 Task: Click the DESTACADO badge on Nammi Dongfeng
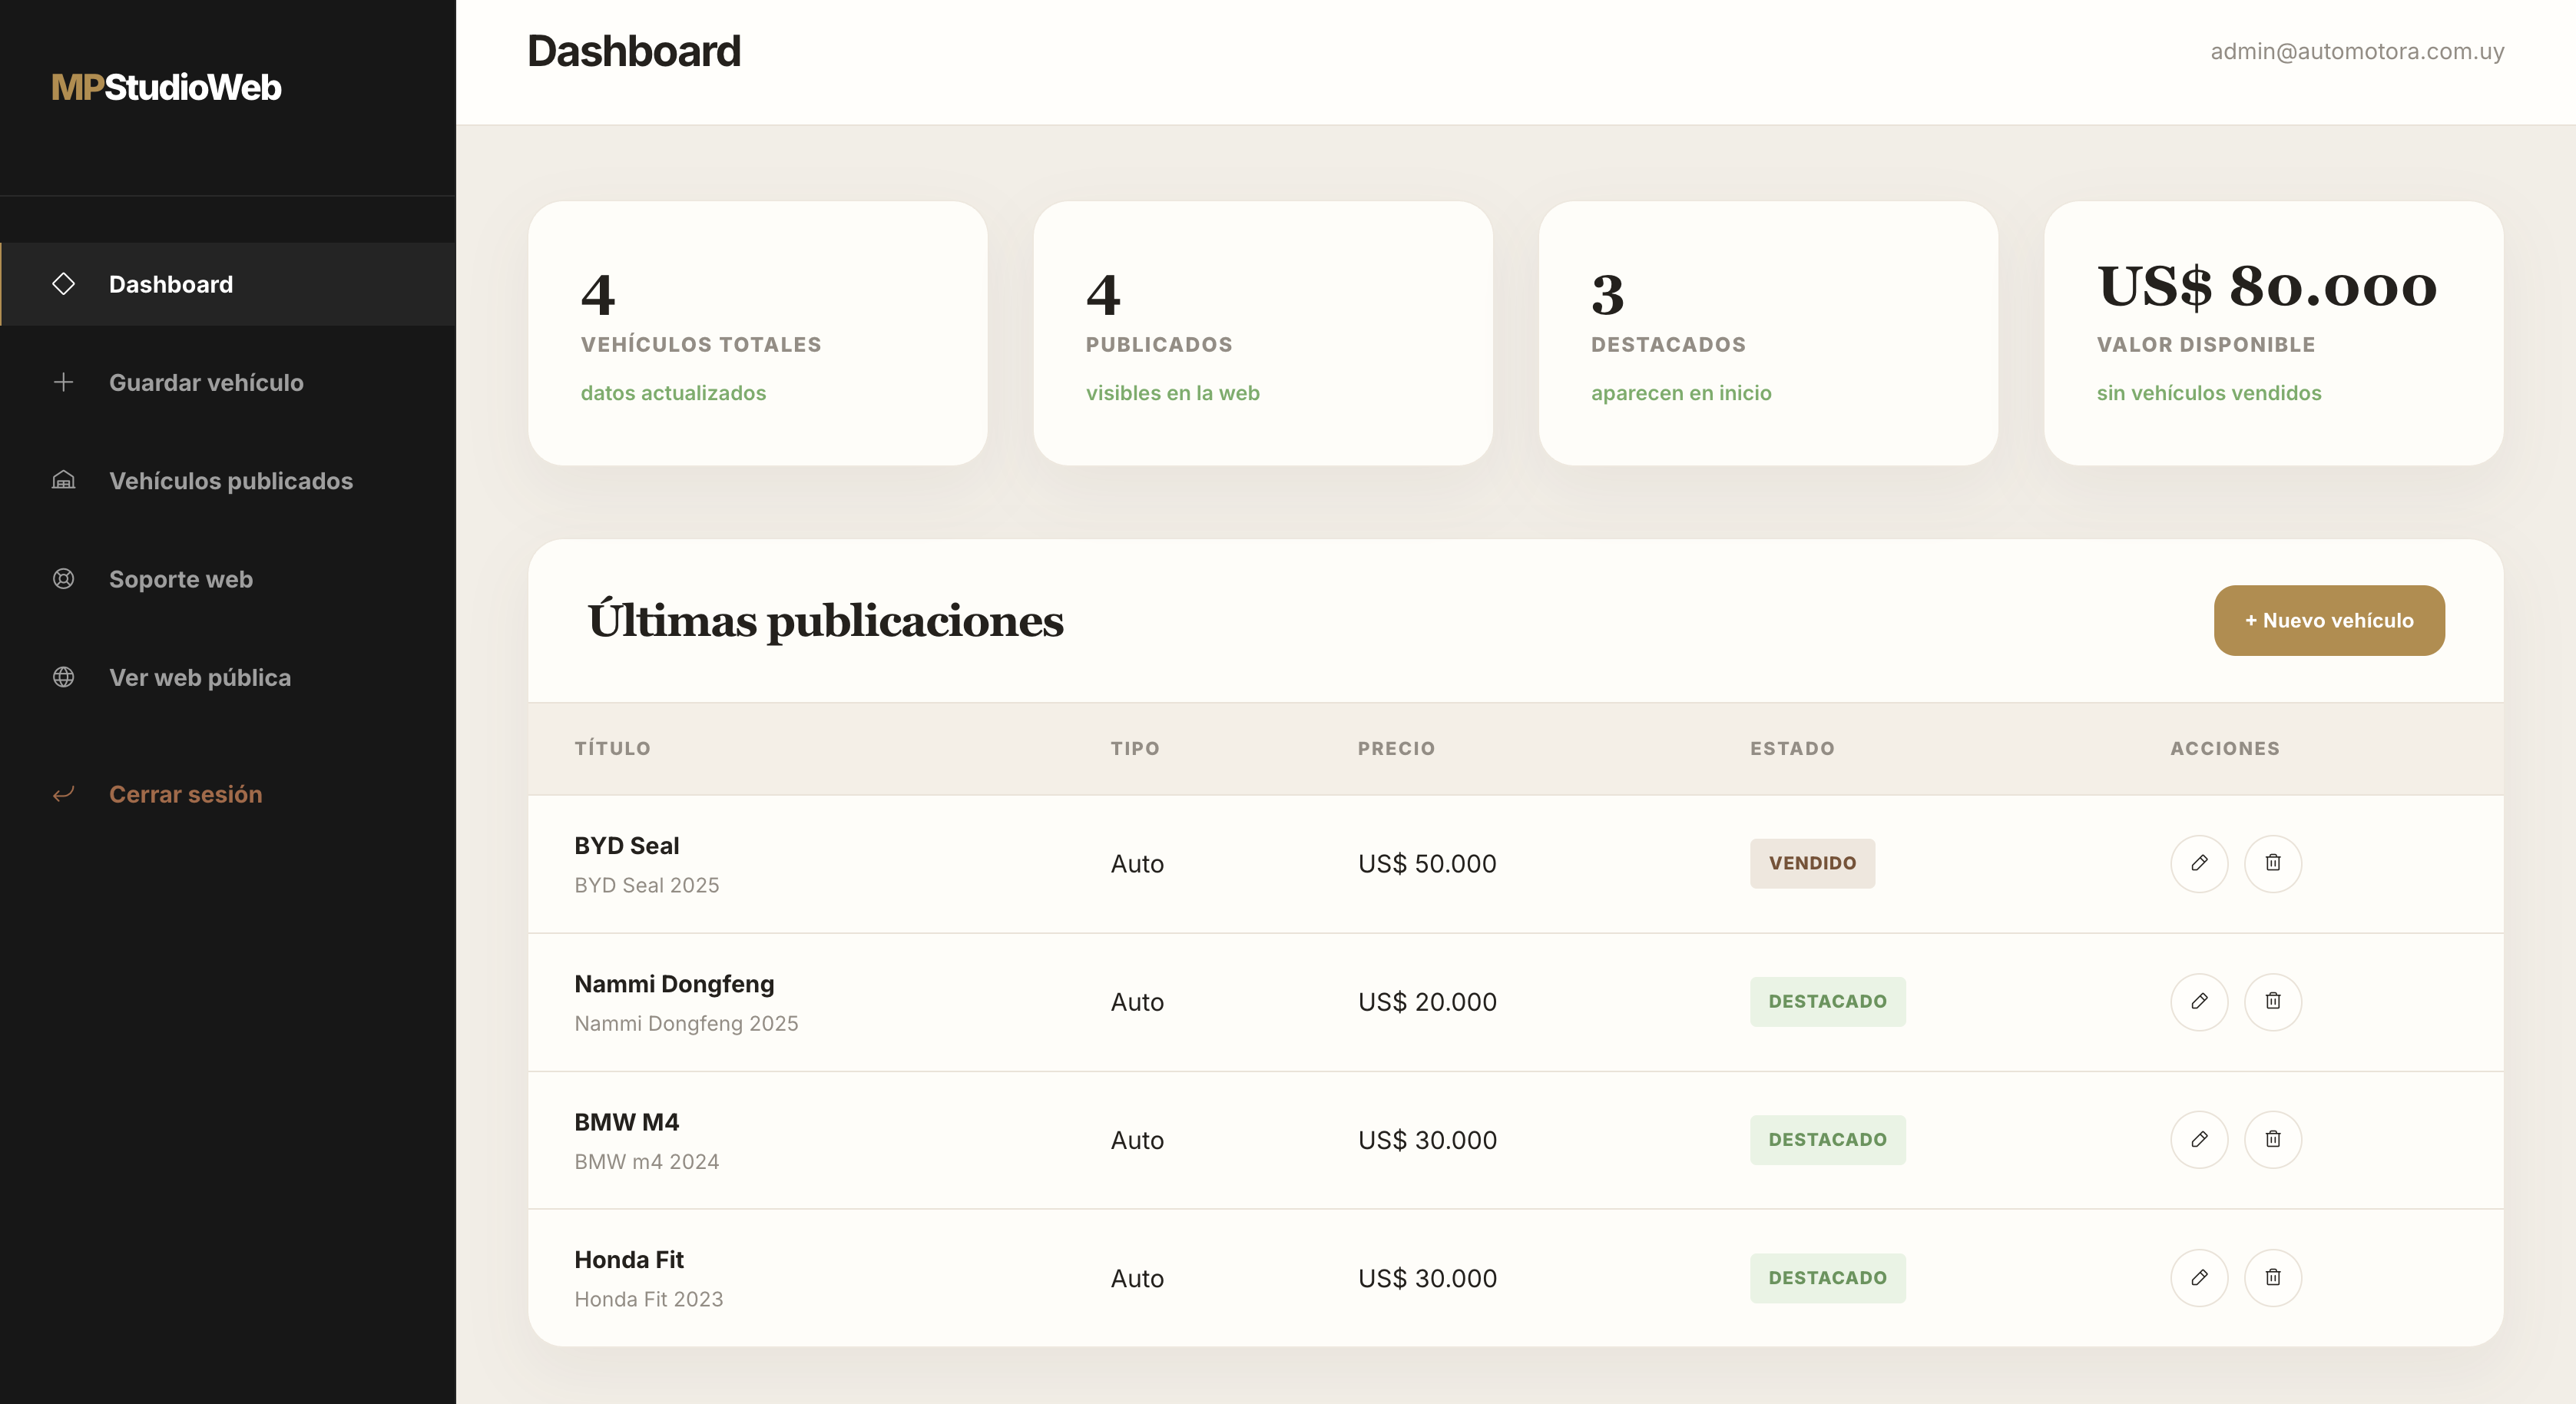[x=1827, y=1001]
